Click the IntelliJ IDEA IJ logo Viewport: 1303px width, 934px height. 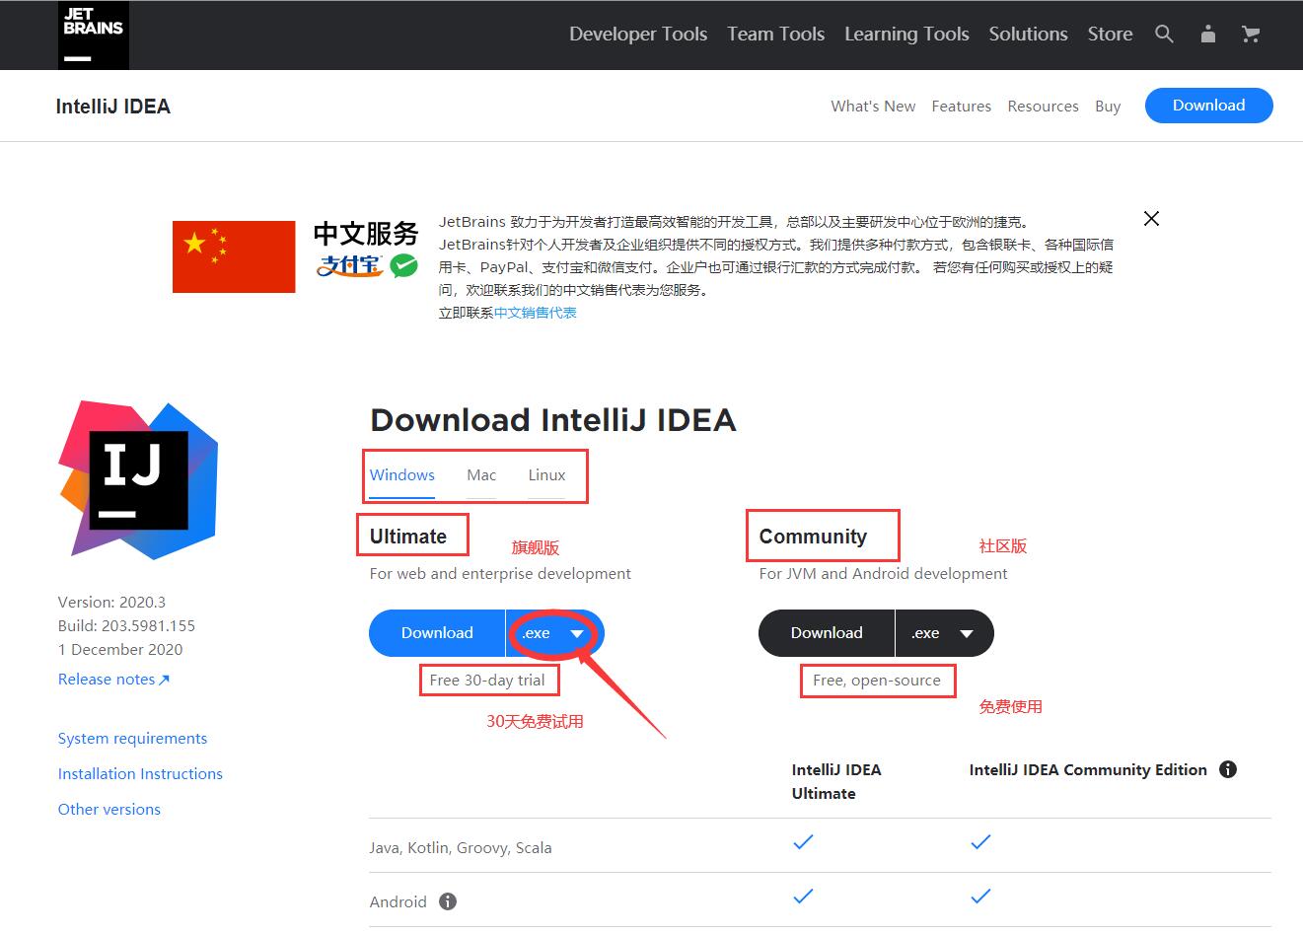pyautogui.click(x=138, y=480)
